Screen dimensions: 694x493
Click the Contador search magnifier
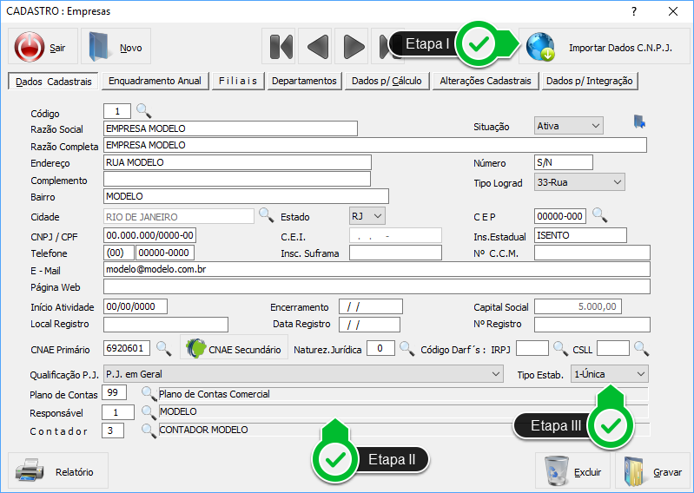click(x=149, y=431)
